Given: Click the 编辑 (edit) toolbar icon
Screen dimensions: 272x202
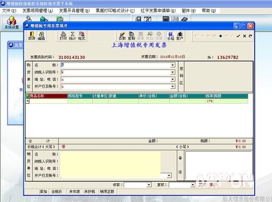Looking at the screenshot, I should click(41, 36).
